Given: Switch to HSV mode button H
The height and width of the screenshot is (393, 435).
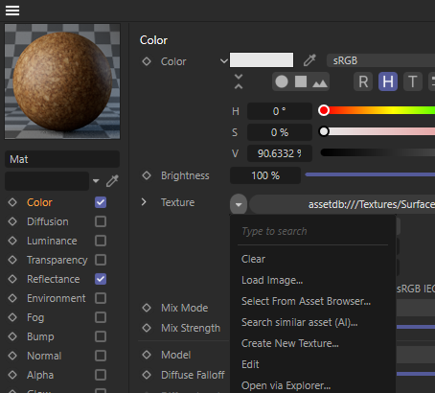Looking at the screenshot, I should pos(388,81).
